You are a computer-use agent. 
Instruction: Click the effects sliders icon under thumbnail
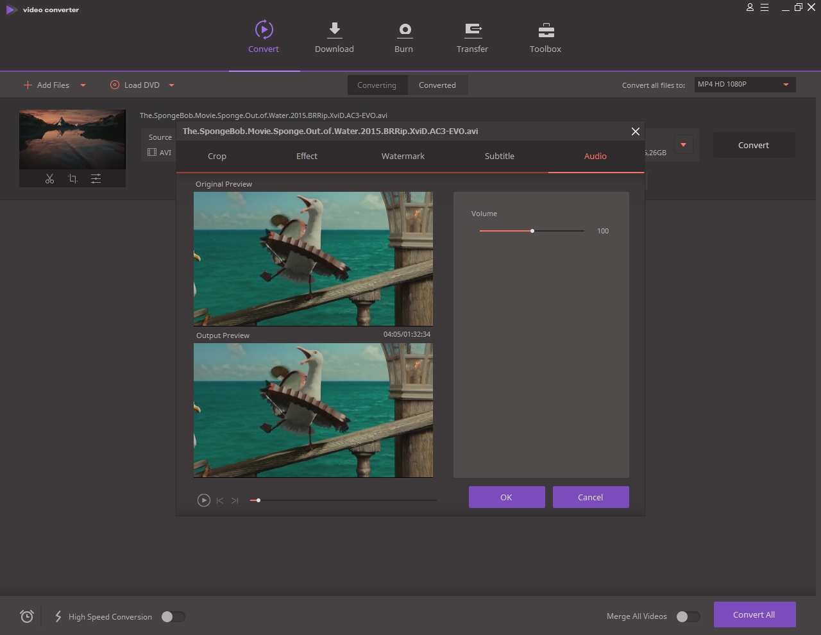click(x=96, y=179)
